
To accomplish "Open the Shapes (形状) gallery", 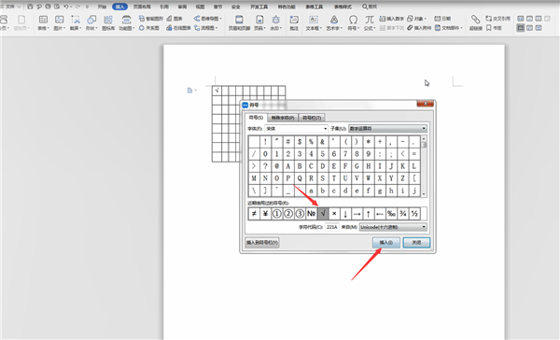I will pos(91,22).
